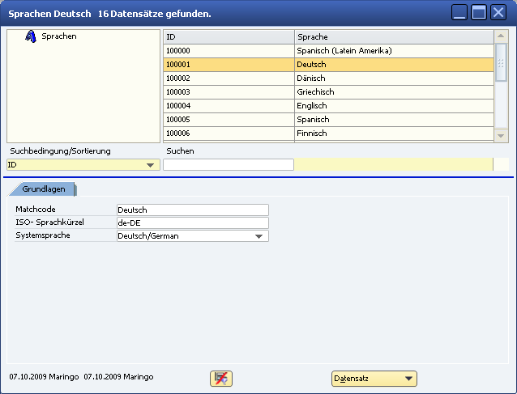Sort by the Sprache column header
This screenshot has height=394, width=517.
click(394, 37)
